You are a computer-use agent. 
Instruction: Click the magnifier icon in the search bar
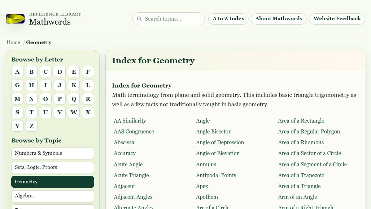[139, 19]
